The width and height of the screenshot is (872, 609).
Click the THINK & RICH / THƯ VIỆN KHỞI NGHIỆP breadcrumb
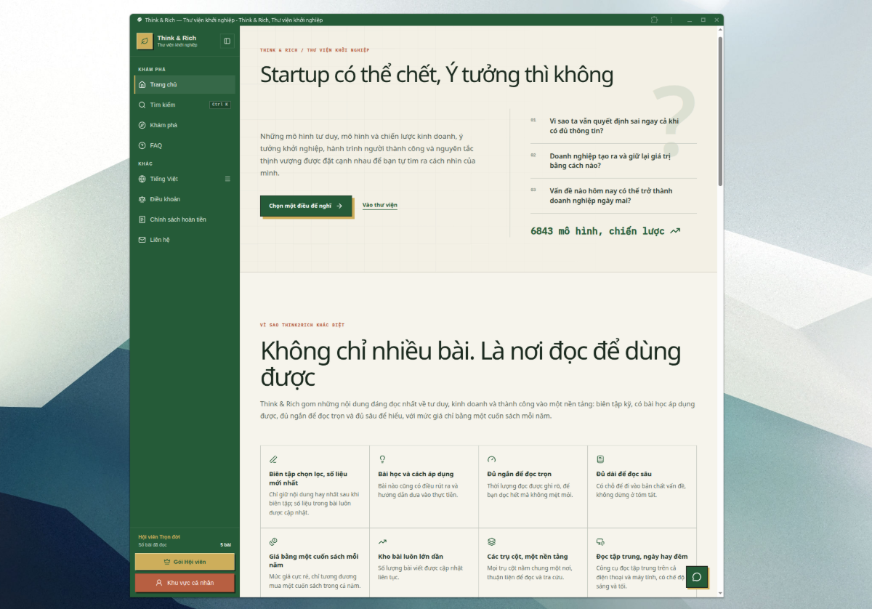coord(315,50)
